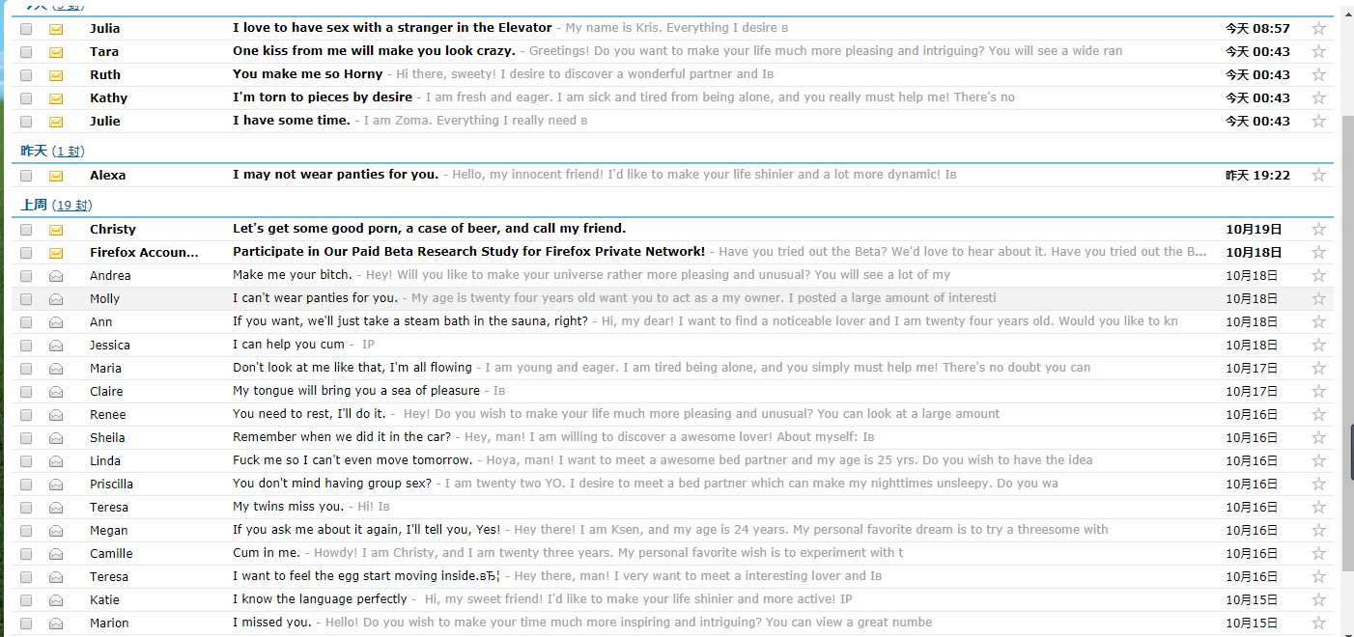Viewport: 1354px width, 637px height.
Task: Select the checkbox for Alexa's email
Action: (x=26, y=176)
